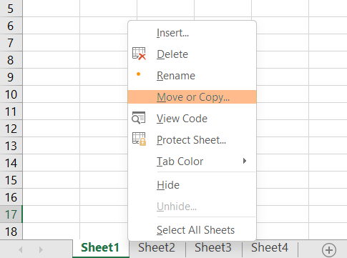This screenshot has width=347, height=258.
Task: Activate the Sheet4 tab
Action: coord(270,247)
